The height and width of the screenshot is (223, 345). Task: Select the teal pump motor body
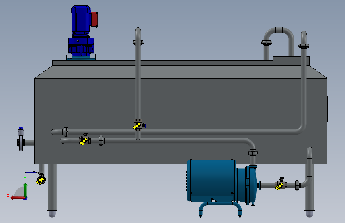[211, 181]
